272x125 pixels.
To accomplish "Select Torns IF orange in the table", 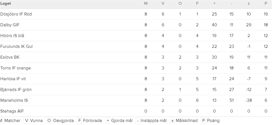I will [x=16, y=68].
